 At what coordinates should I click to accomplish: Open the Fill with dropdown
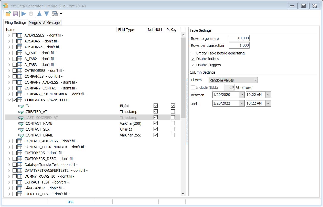click(x=233, y=80)
